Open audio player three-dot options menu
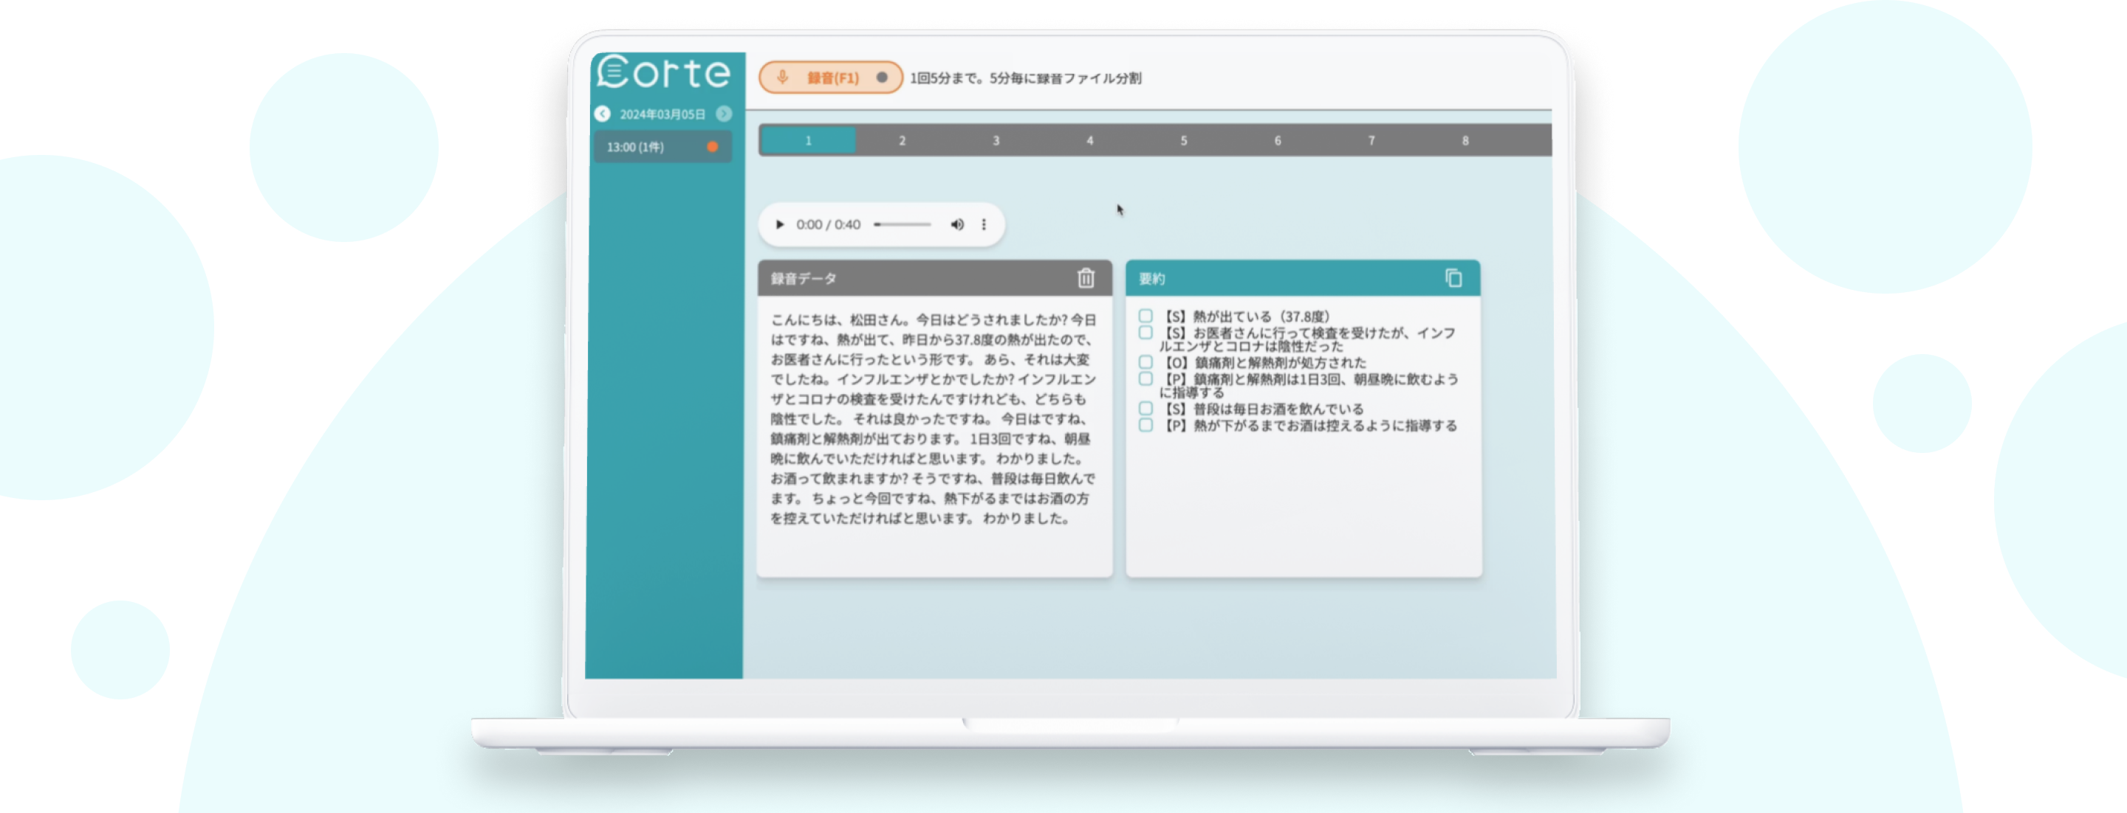Viewport: 2127px width, 813px height. tap(984, 224)
